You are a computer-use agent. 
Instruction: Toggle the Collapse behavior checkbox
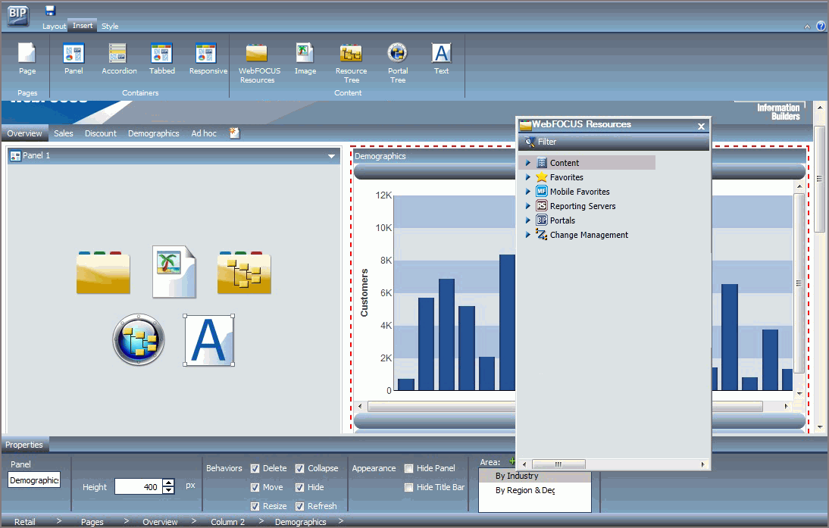tap(300, 468)
